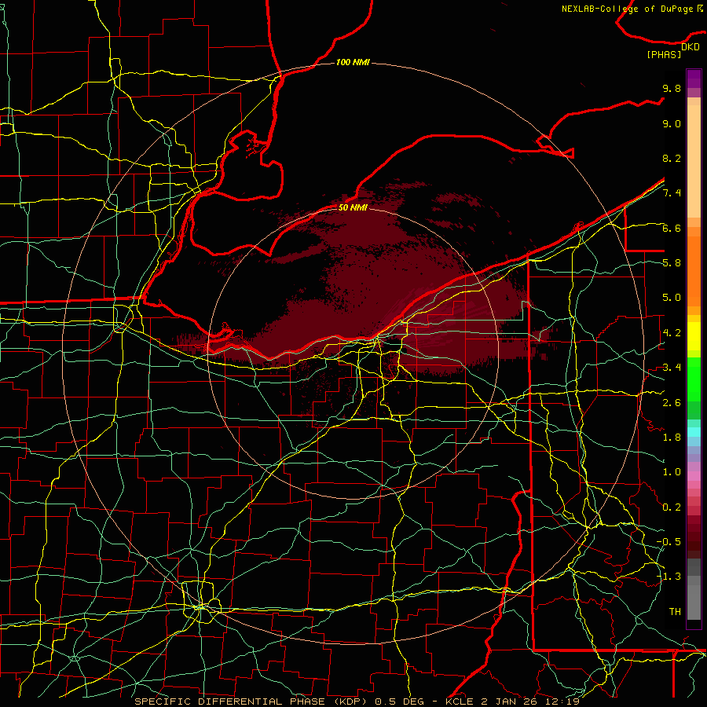The height and width of the screenshot is (707, 707).
Task: Click the 50 NMI range ring label
Action: click(x=353, y=207)
